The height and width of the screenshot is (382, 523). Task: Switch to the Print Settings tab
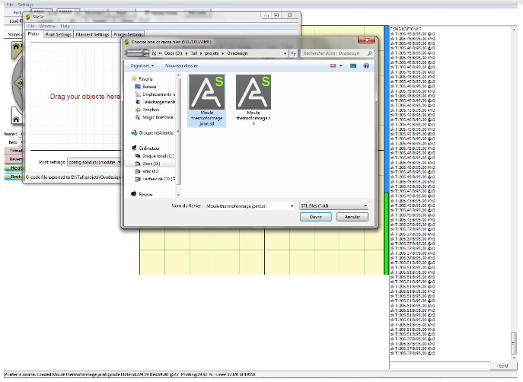pos(59,34)
